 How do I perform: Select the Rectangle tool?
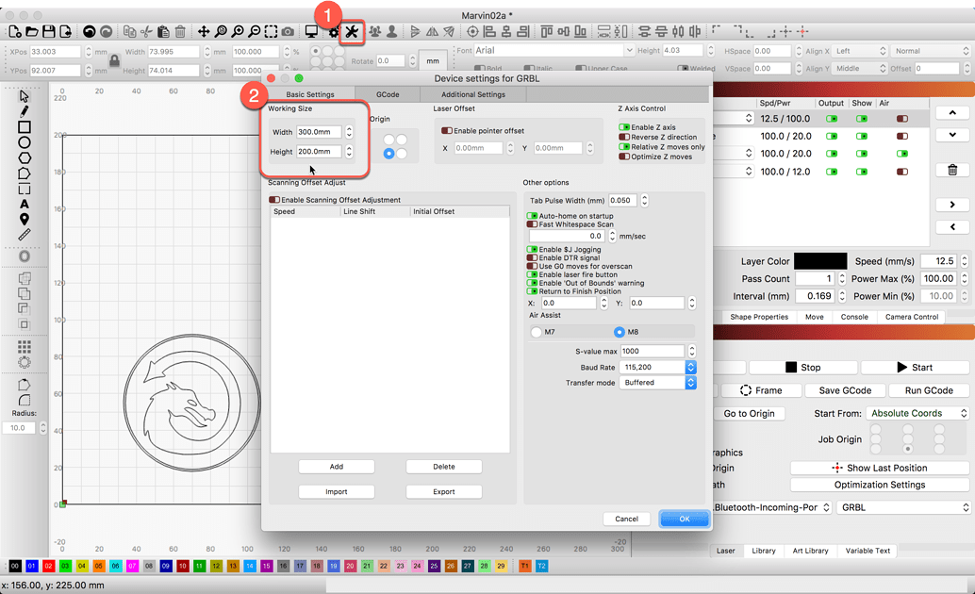tap(25, 127)
